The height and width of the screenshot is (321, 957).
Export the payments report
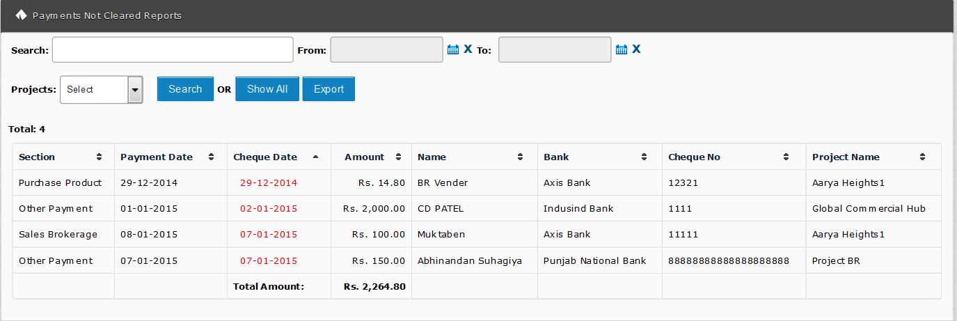tap(329, 89)
